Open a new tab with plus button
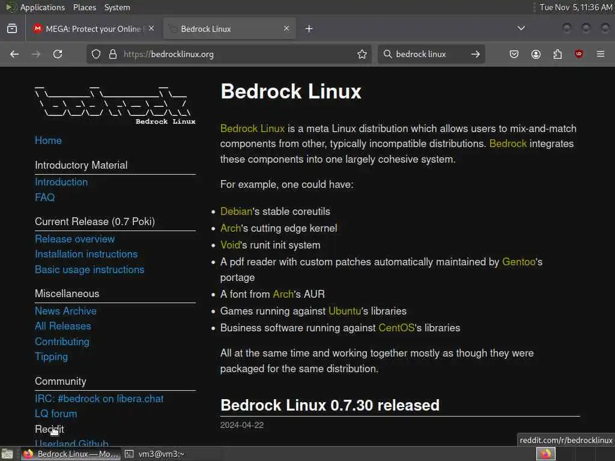615x461 pixels. pos(309,29)
